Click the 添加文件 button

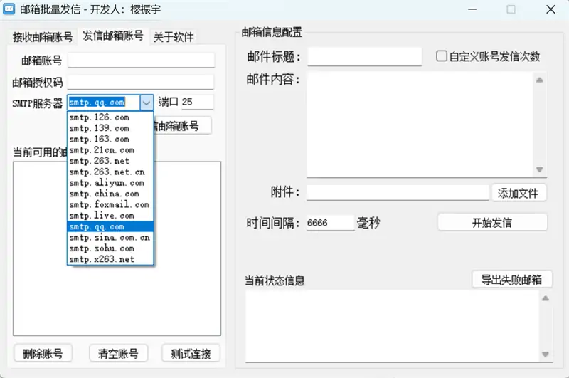coord(519,193)
